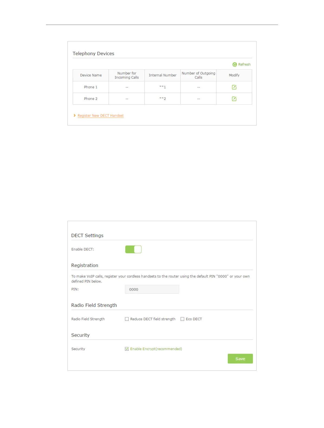Click Number for Incoming Calls header
The width and height of the screenshot is (324, 428).
tap(127, 75)
